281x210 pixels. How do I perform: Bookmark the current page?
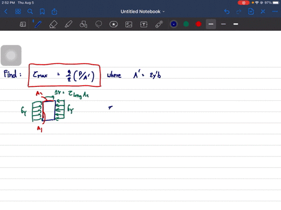click(42, 12)
